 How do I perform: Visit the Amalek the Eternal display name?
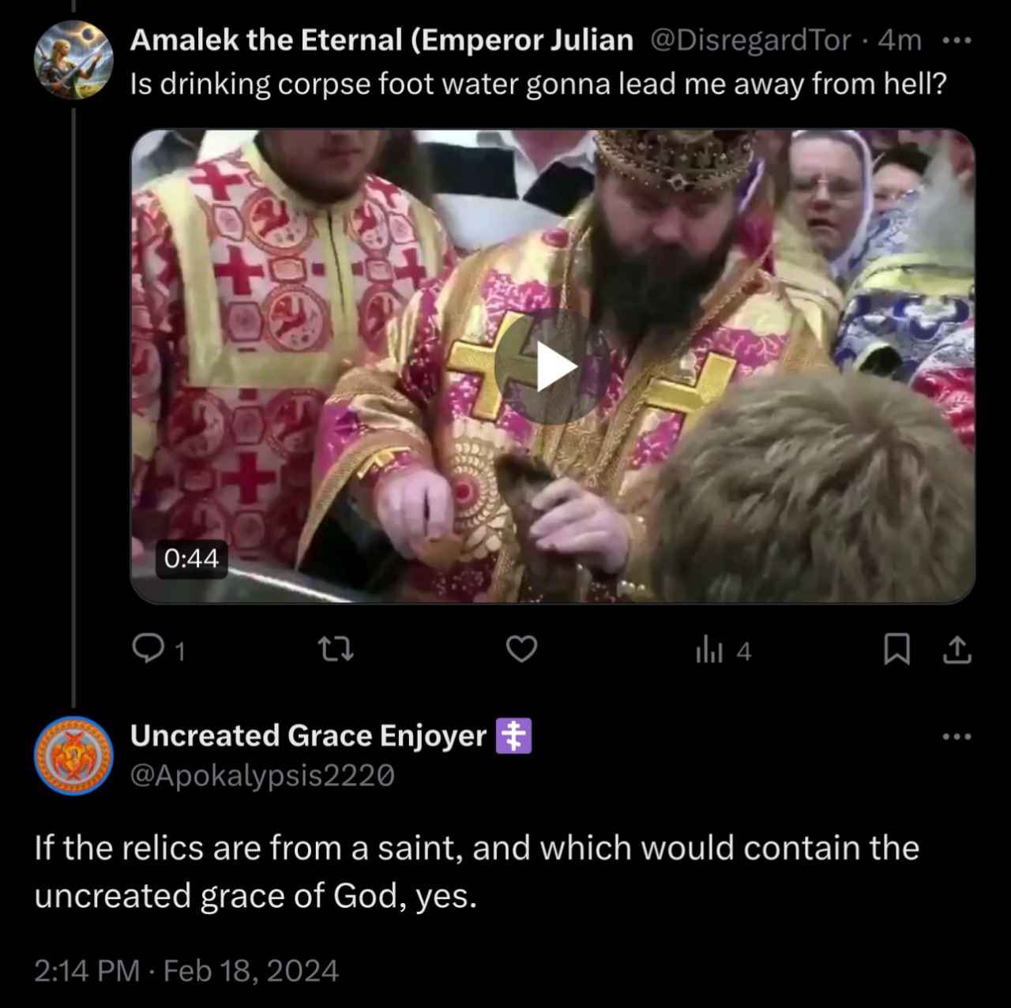click(381, 39)
